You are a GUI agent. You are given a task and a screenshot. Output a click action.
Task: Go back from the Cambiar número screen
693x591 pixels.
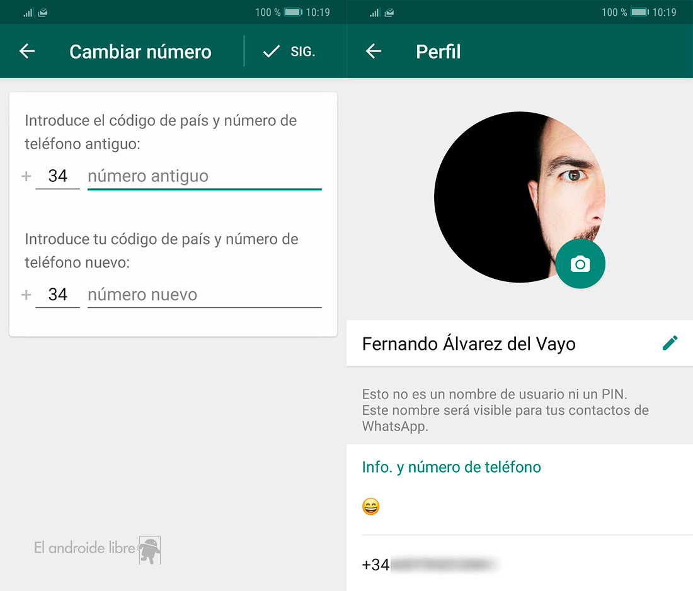coord(27,52)
